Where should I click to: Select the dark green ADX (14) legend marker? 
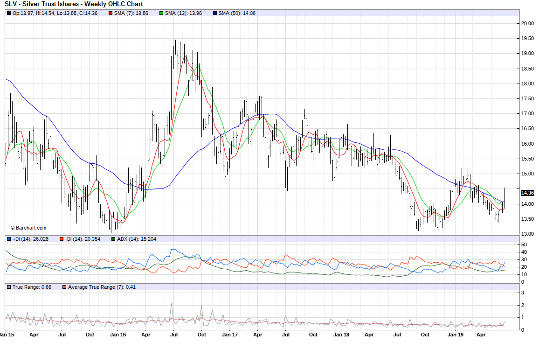pyautogui.click(x=113, y=239)
